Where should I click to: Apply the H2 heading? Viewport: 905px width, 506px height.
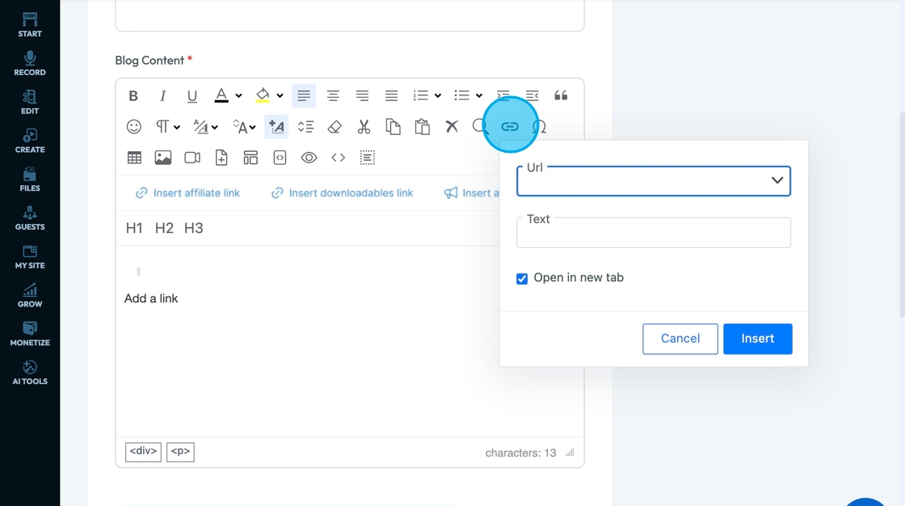point(164,228)
